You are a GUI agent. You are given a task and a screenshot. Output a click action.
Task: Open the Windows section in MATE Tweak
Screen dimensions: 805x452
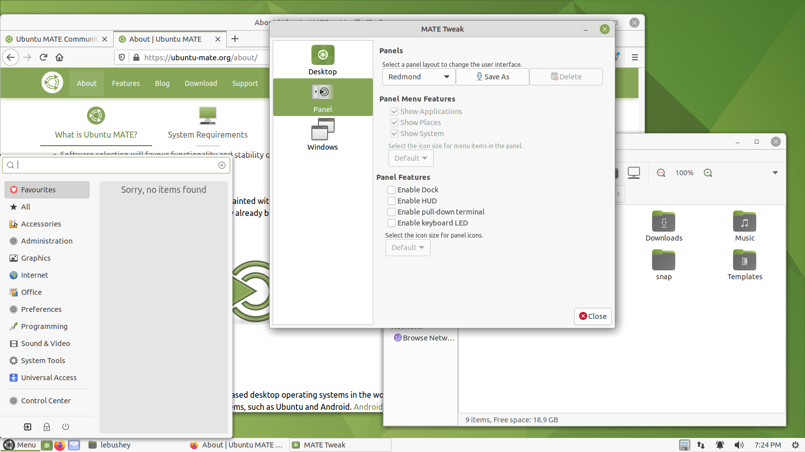[323, 135]
